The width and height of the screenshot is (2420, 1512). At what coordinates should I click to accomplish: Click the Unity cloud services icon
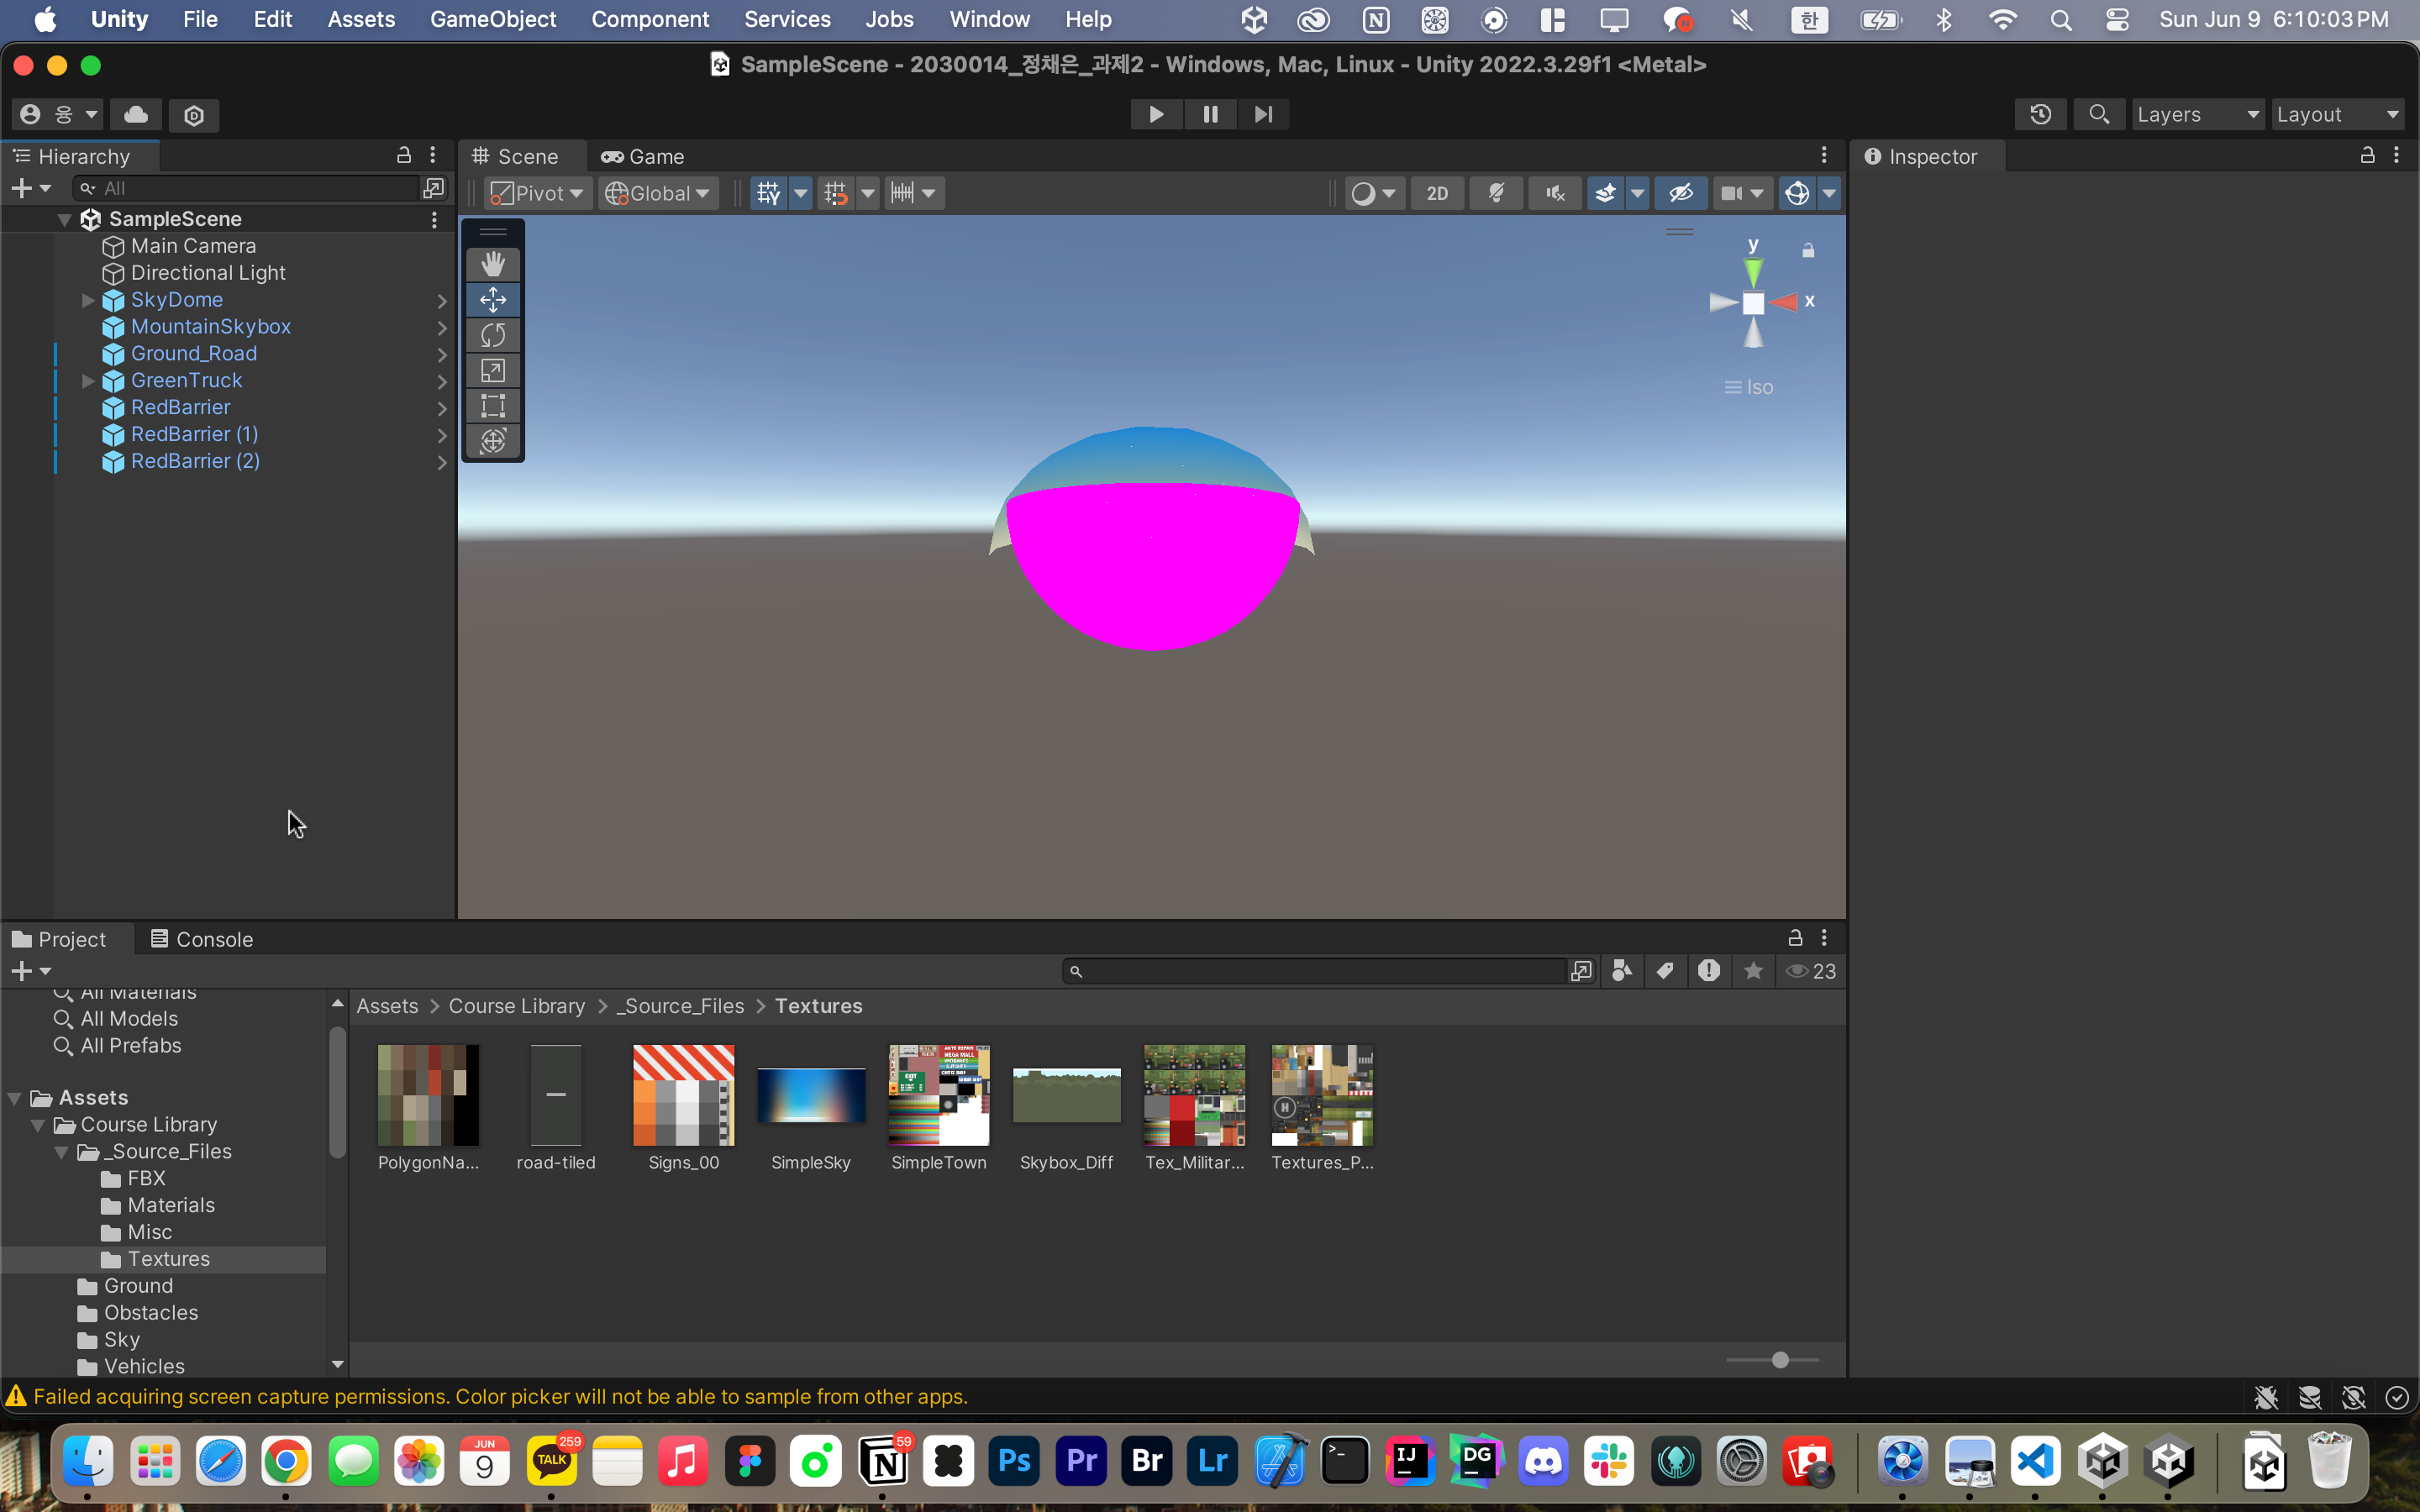[x=136, y=115]
